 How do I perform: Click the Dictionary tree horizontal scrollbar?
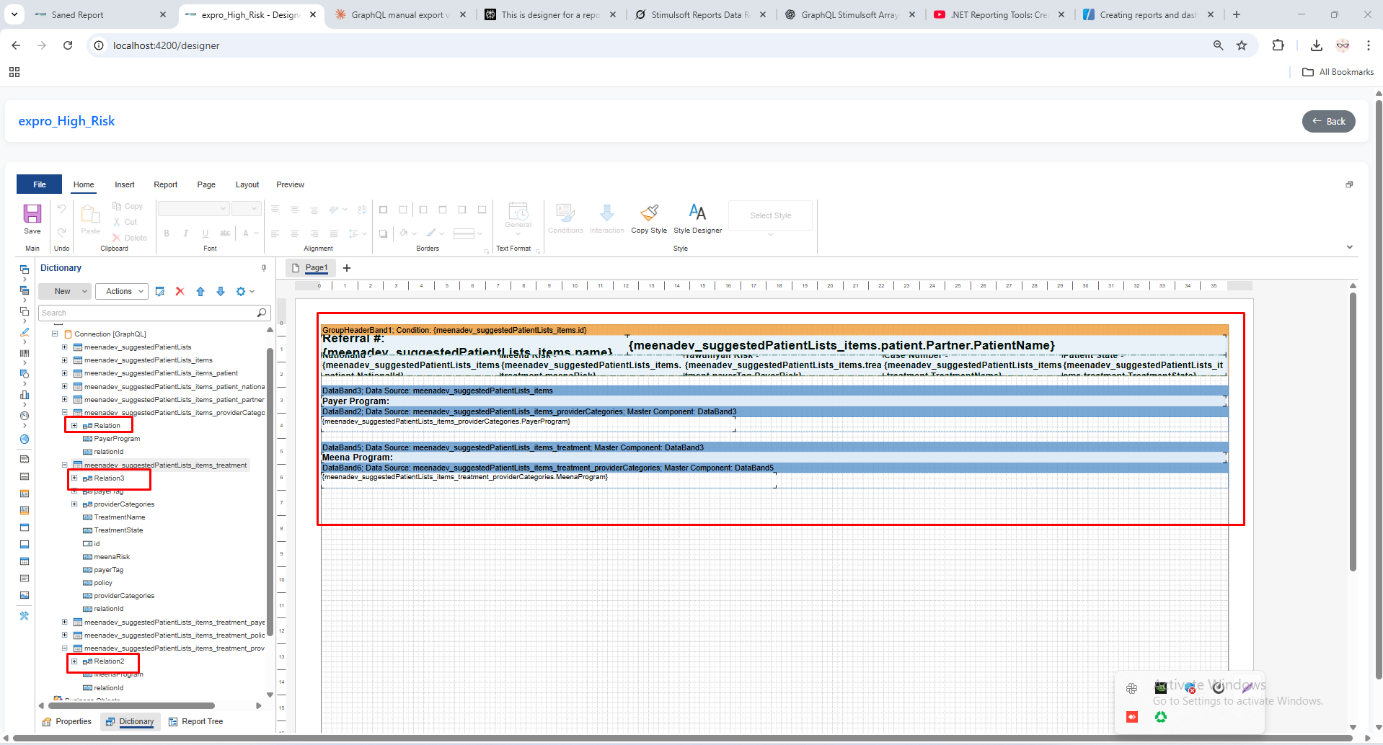pyautogui.click(x=130, y=706)
